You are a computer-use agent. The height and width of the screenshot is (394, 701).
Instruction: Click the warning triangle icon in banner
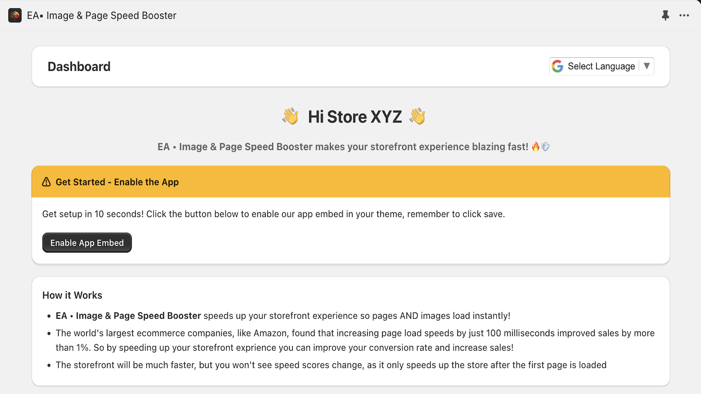coord(46,182)
